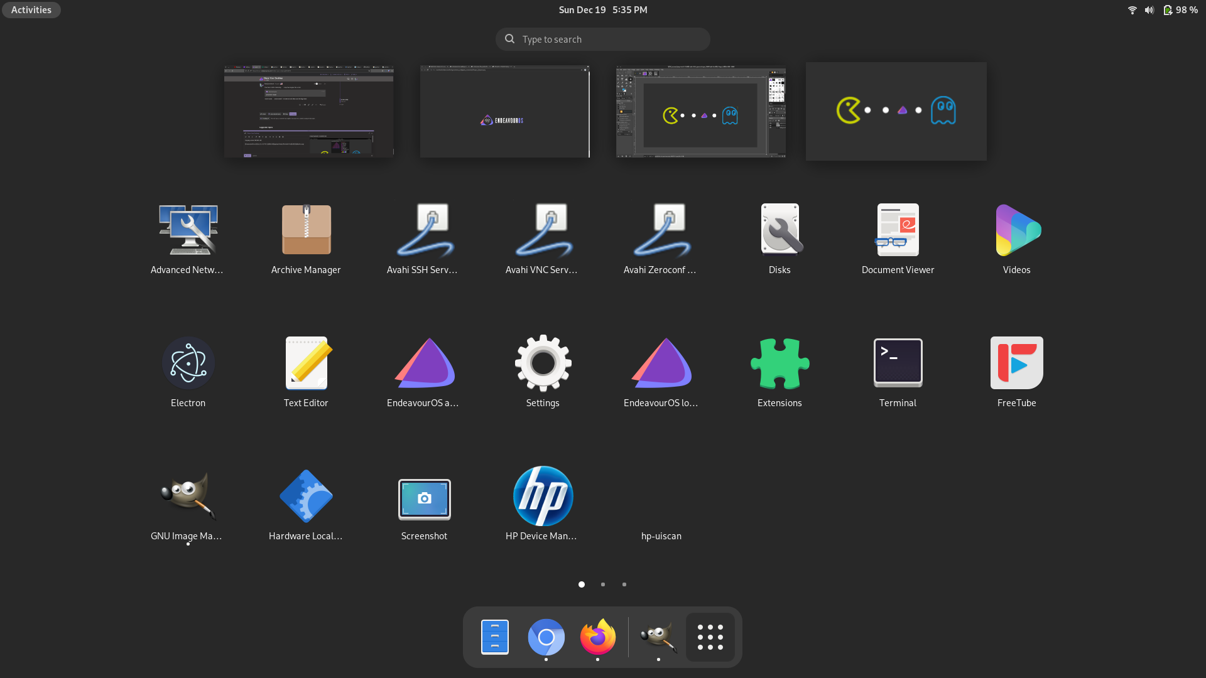
Task: Go to second app grid page dot
Action: 603,584
